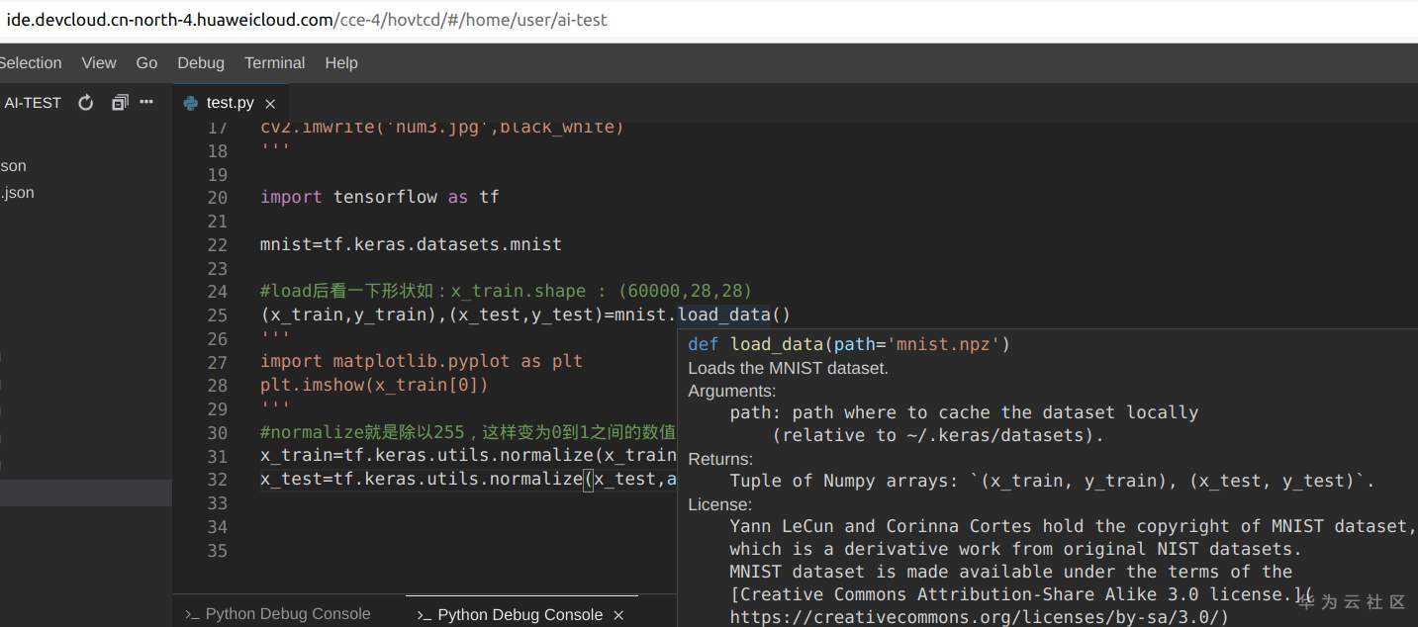Viewport: 1418px width, 627px height.
Task: Close the test.py editor tab
Action: [x=270, y=104]
